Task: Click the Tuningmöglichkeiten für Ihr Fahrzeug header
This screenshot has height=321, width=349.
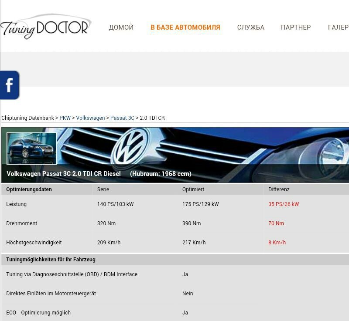Action: 51,260
